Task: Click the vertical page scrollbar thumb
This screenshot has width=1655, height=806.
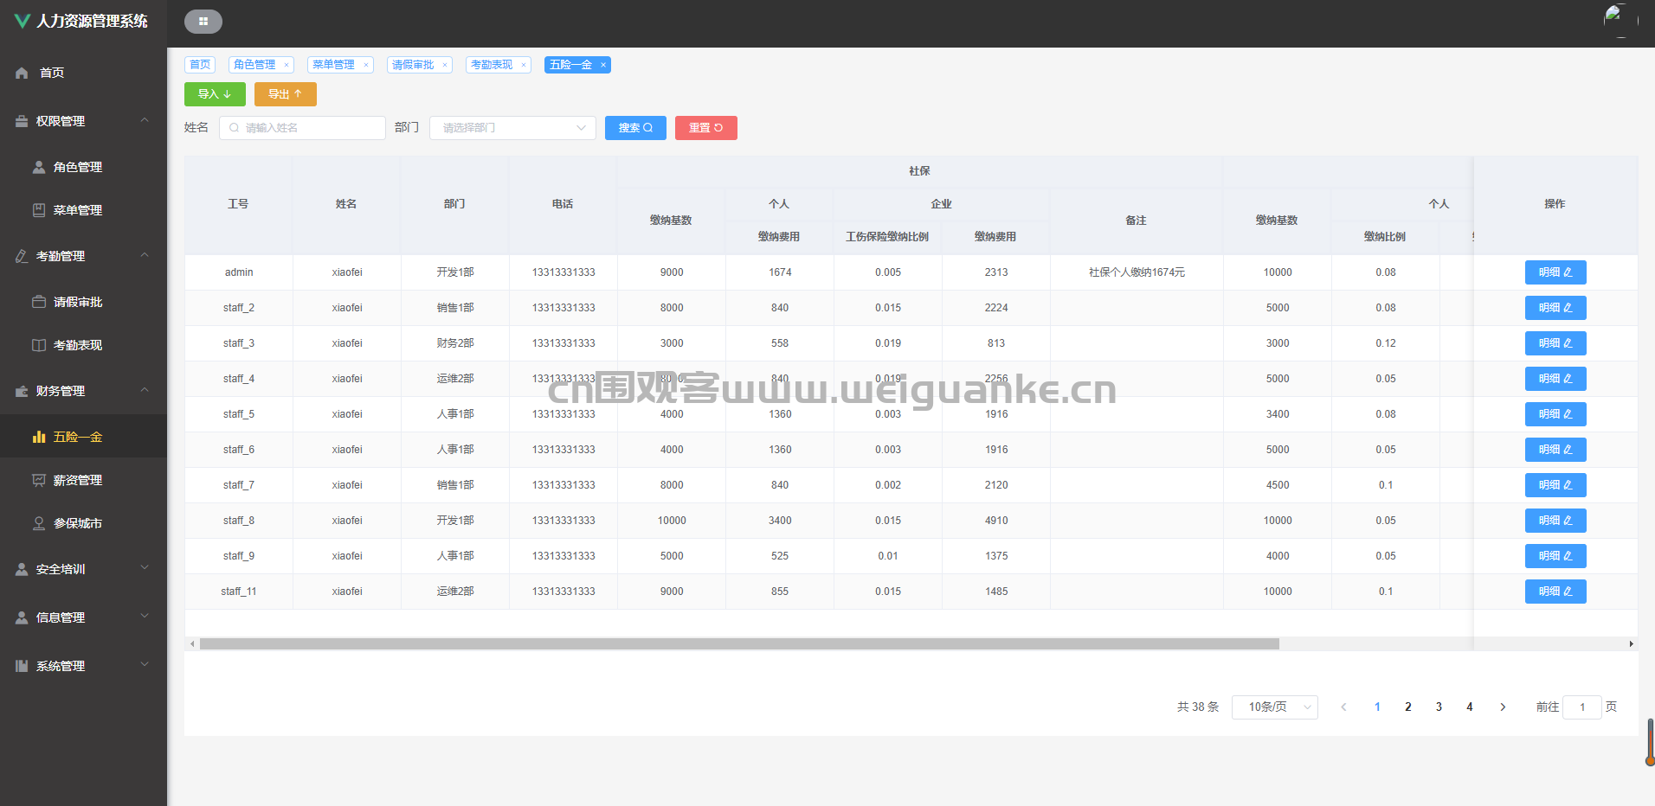Action: tap(1651, 742)
